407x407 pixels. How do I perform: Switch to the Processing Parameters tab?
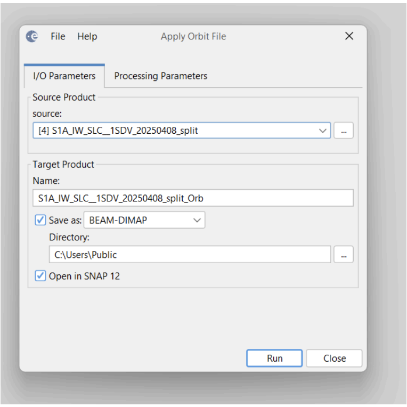161,76
